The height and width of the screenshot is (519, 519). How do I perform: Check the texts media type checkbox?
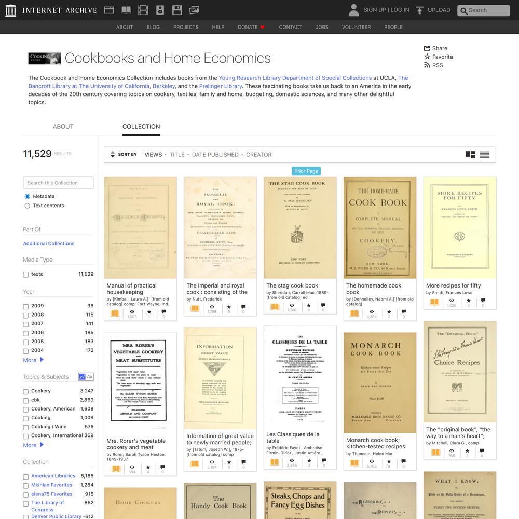click(26, 275)
